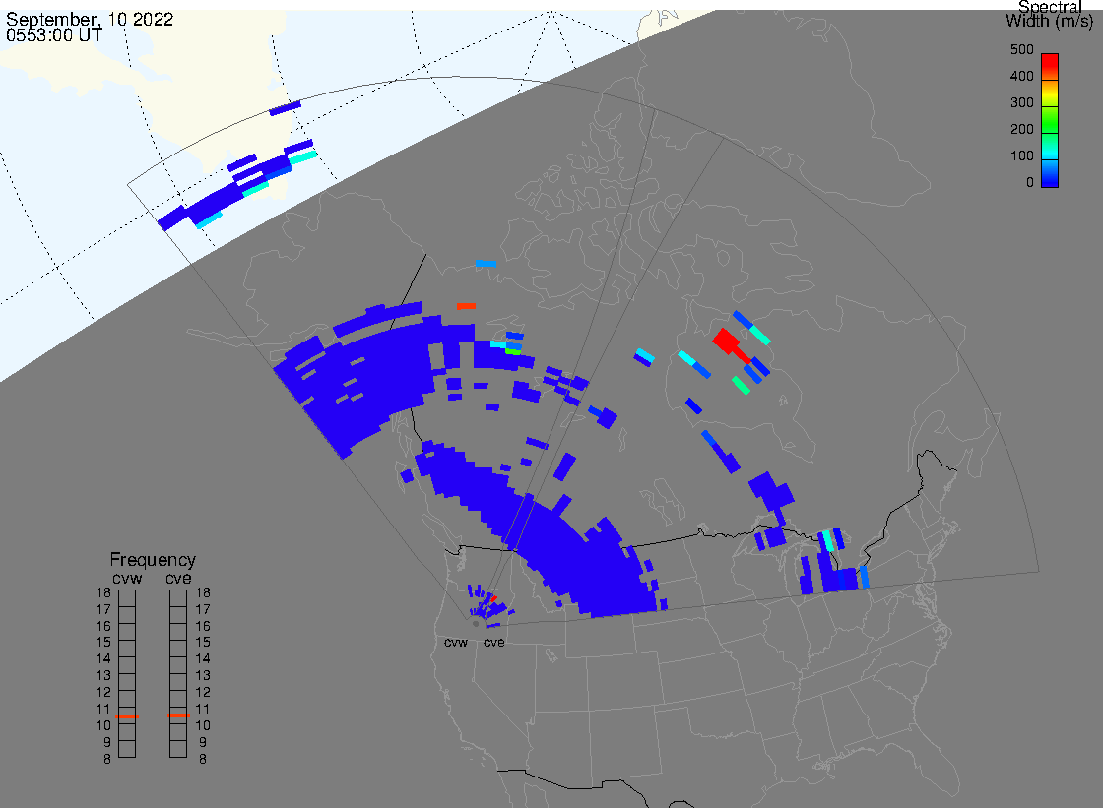Viewport: 1103px width, 808px height.
Task: Click the "16" label right of the cve scale
Action: pos(203,626)
